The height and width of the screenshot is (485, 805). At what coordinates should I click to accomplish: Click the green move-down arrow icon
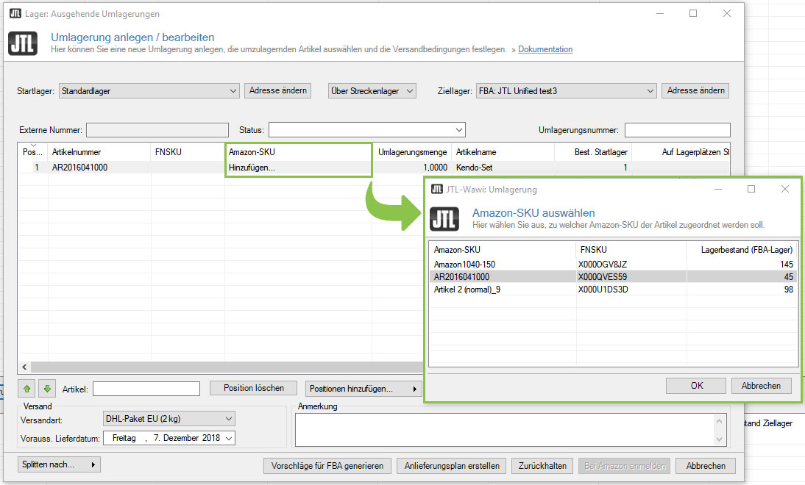coord(46,389)
